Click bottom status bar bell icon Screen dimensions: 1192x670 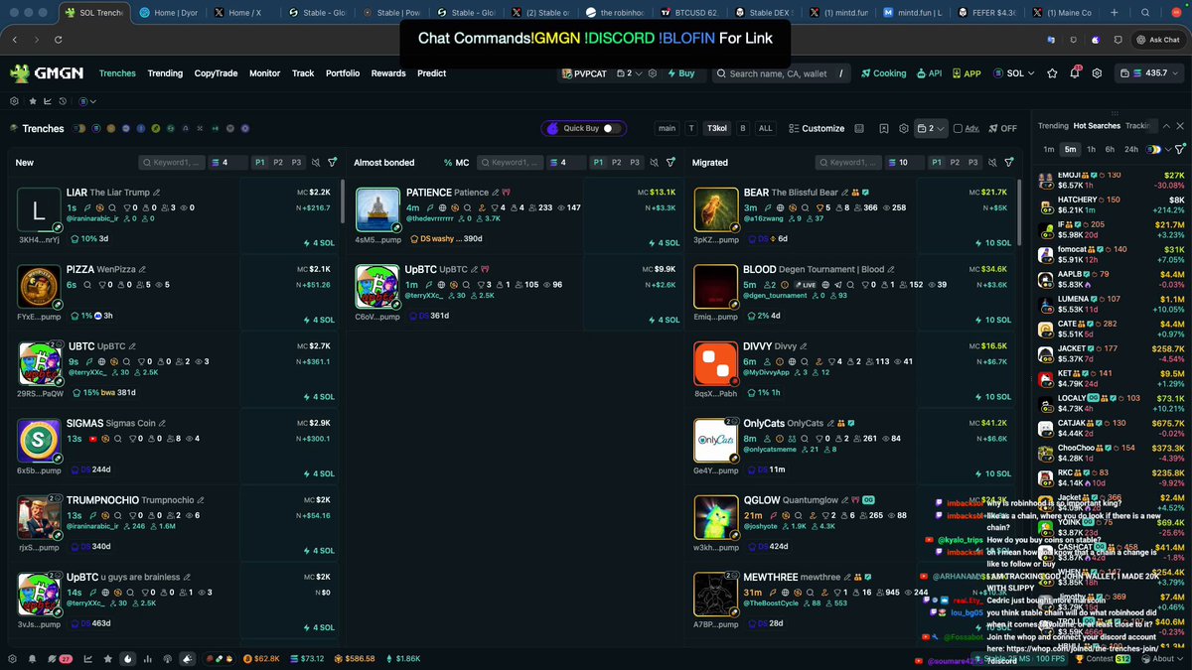tap(32, 658)
